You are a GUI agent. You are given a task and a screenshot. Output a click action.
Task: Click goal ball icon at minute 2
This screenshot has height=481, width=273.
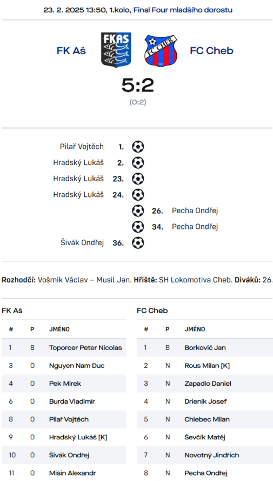coord(138,162)
